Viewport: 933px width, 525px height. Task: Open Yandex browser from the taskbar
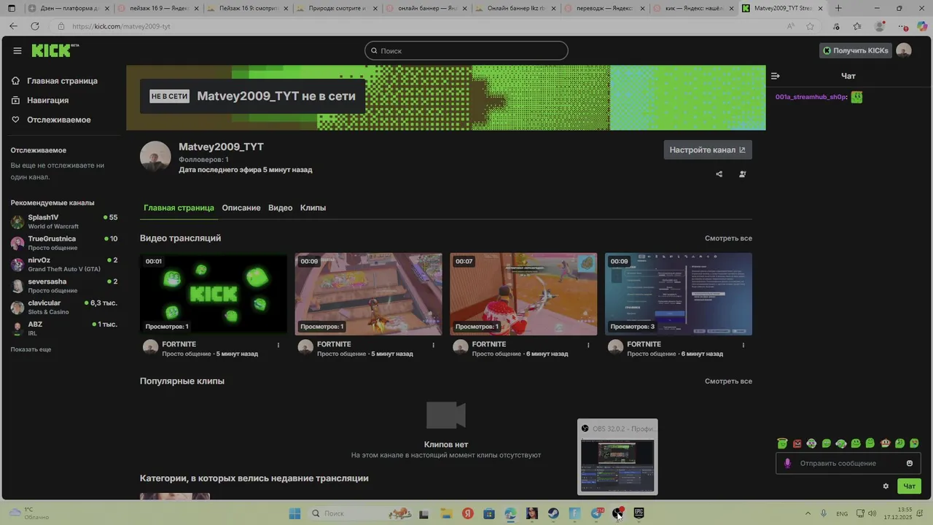point(467,513)
